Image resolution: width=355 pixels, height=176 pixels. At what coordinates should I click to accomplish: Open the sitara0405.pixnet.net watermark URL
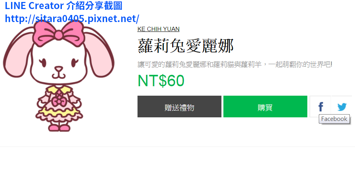72,19
